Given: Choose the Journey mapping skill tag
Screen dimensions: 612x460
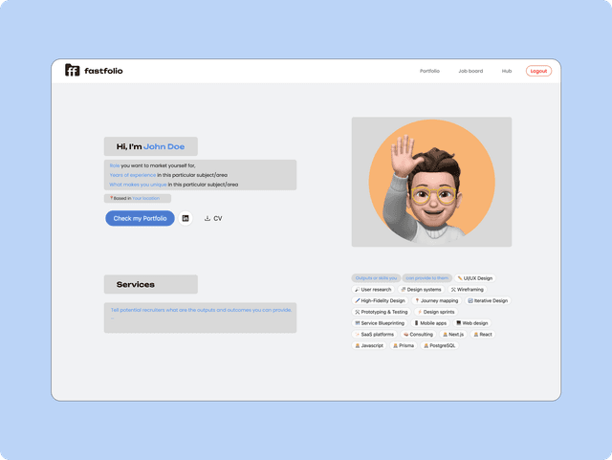Looking at the screenshot, I should click(436, 300).
